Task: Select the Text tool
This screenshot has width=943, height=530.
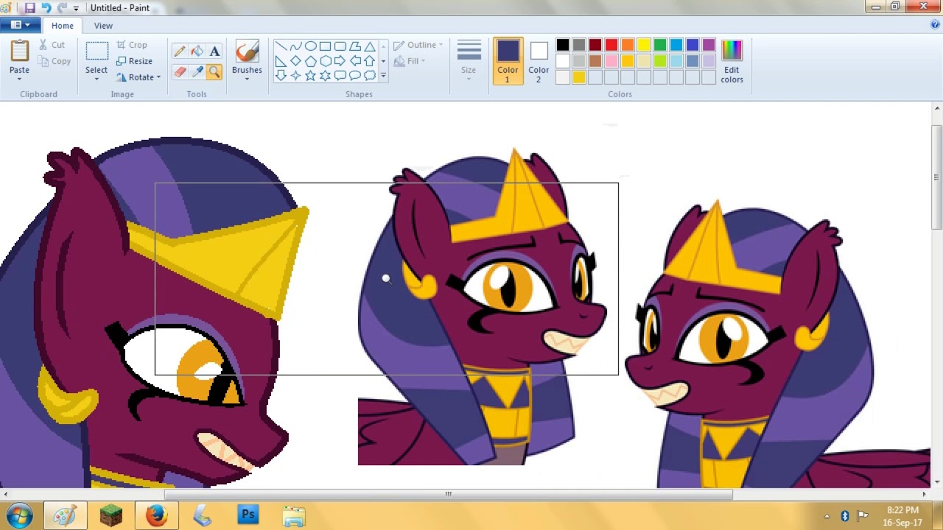Action: (x=214, y=52)
